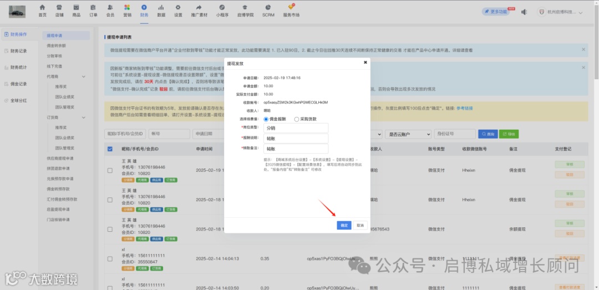Click the 更多功能 rocket badge

pyautogui.click(x=496, y=12)
